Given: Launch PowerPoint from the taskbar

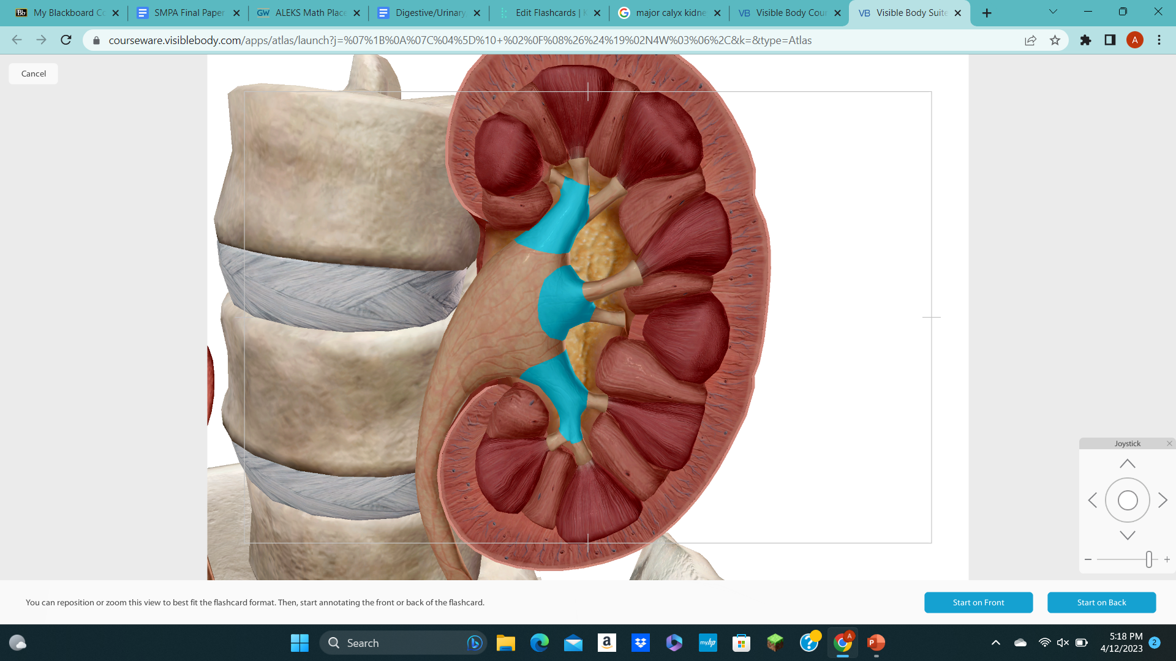Looking at the screenshot, I should [x=875, y=643].
